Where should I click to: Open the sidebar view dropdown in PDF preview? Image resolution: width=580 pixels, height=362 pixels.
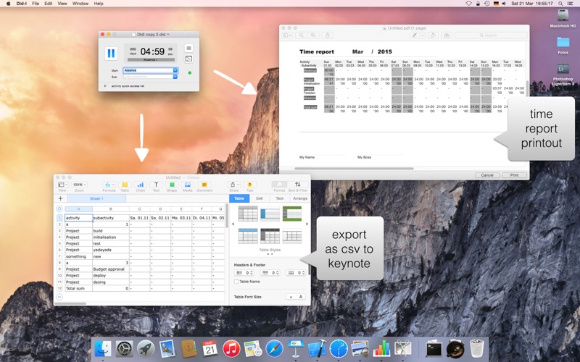pos(287,35)
